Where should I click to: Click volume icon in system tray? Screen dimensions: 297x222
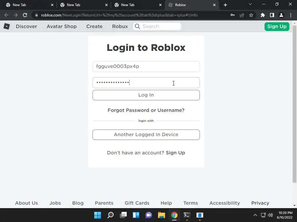click(x=270, y=215)
